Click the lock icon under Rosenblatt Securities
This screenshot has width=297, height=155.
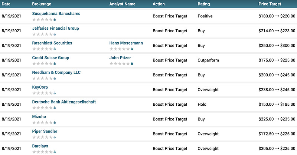[55, 49]
